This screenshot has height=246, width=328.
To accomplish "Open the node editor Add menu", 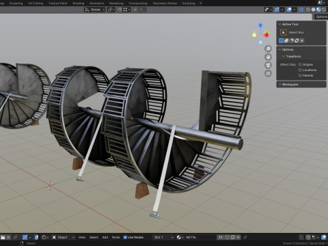I will [x=105, y=237].
